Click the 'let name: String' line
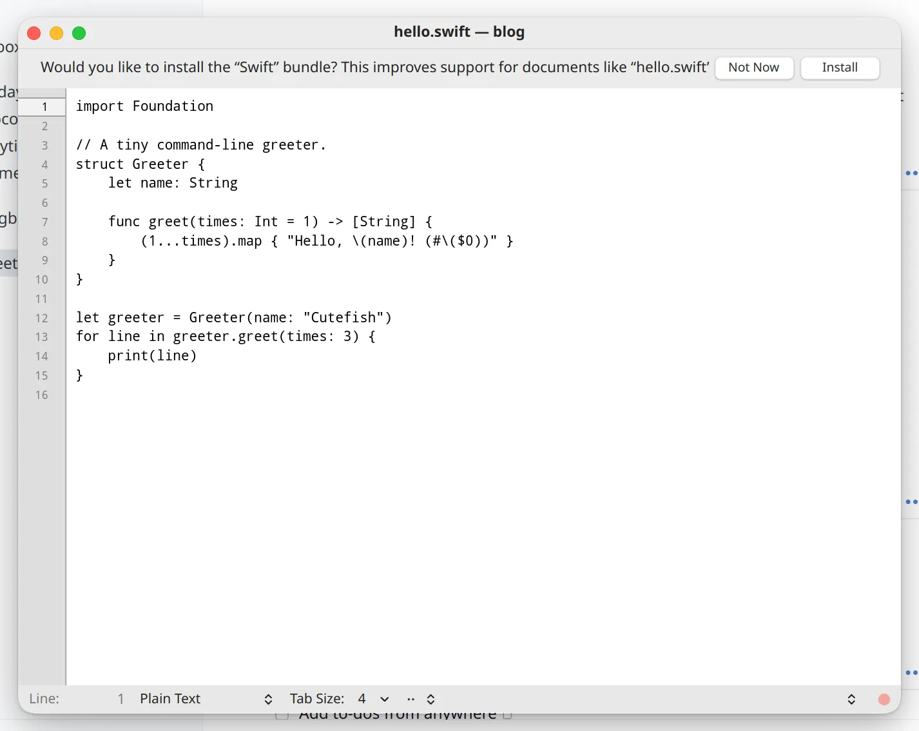The width and height of the screenshot is (919, 731). (x=173, y=183)
